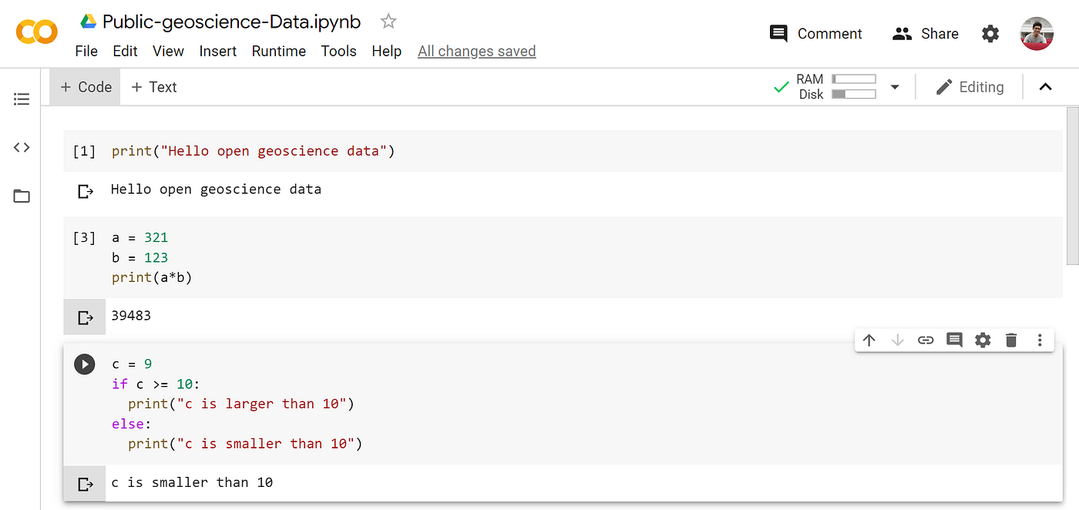Copy link to cell with link icon
The image size is (1079, 510).
point(926,340)
